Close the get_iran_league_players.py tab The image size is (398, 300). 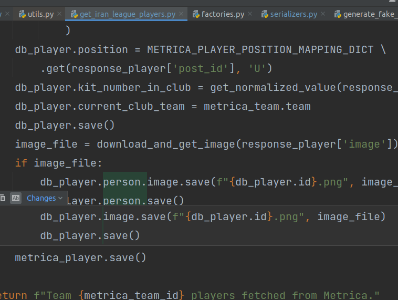181,14
